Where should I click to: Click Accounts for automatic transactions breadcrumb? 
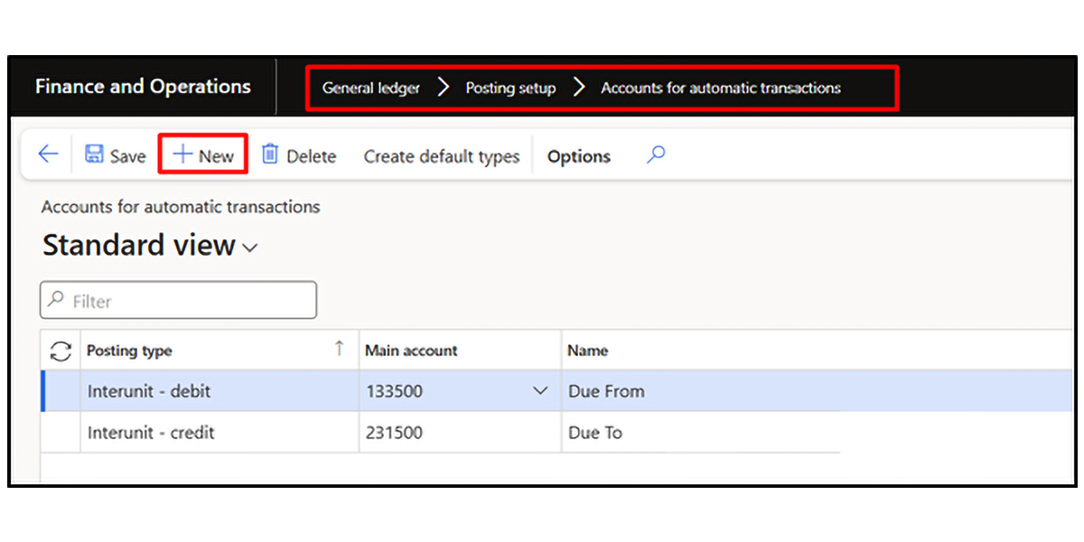pyautogui.click(x=721, y=88)
